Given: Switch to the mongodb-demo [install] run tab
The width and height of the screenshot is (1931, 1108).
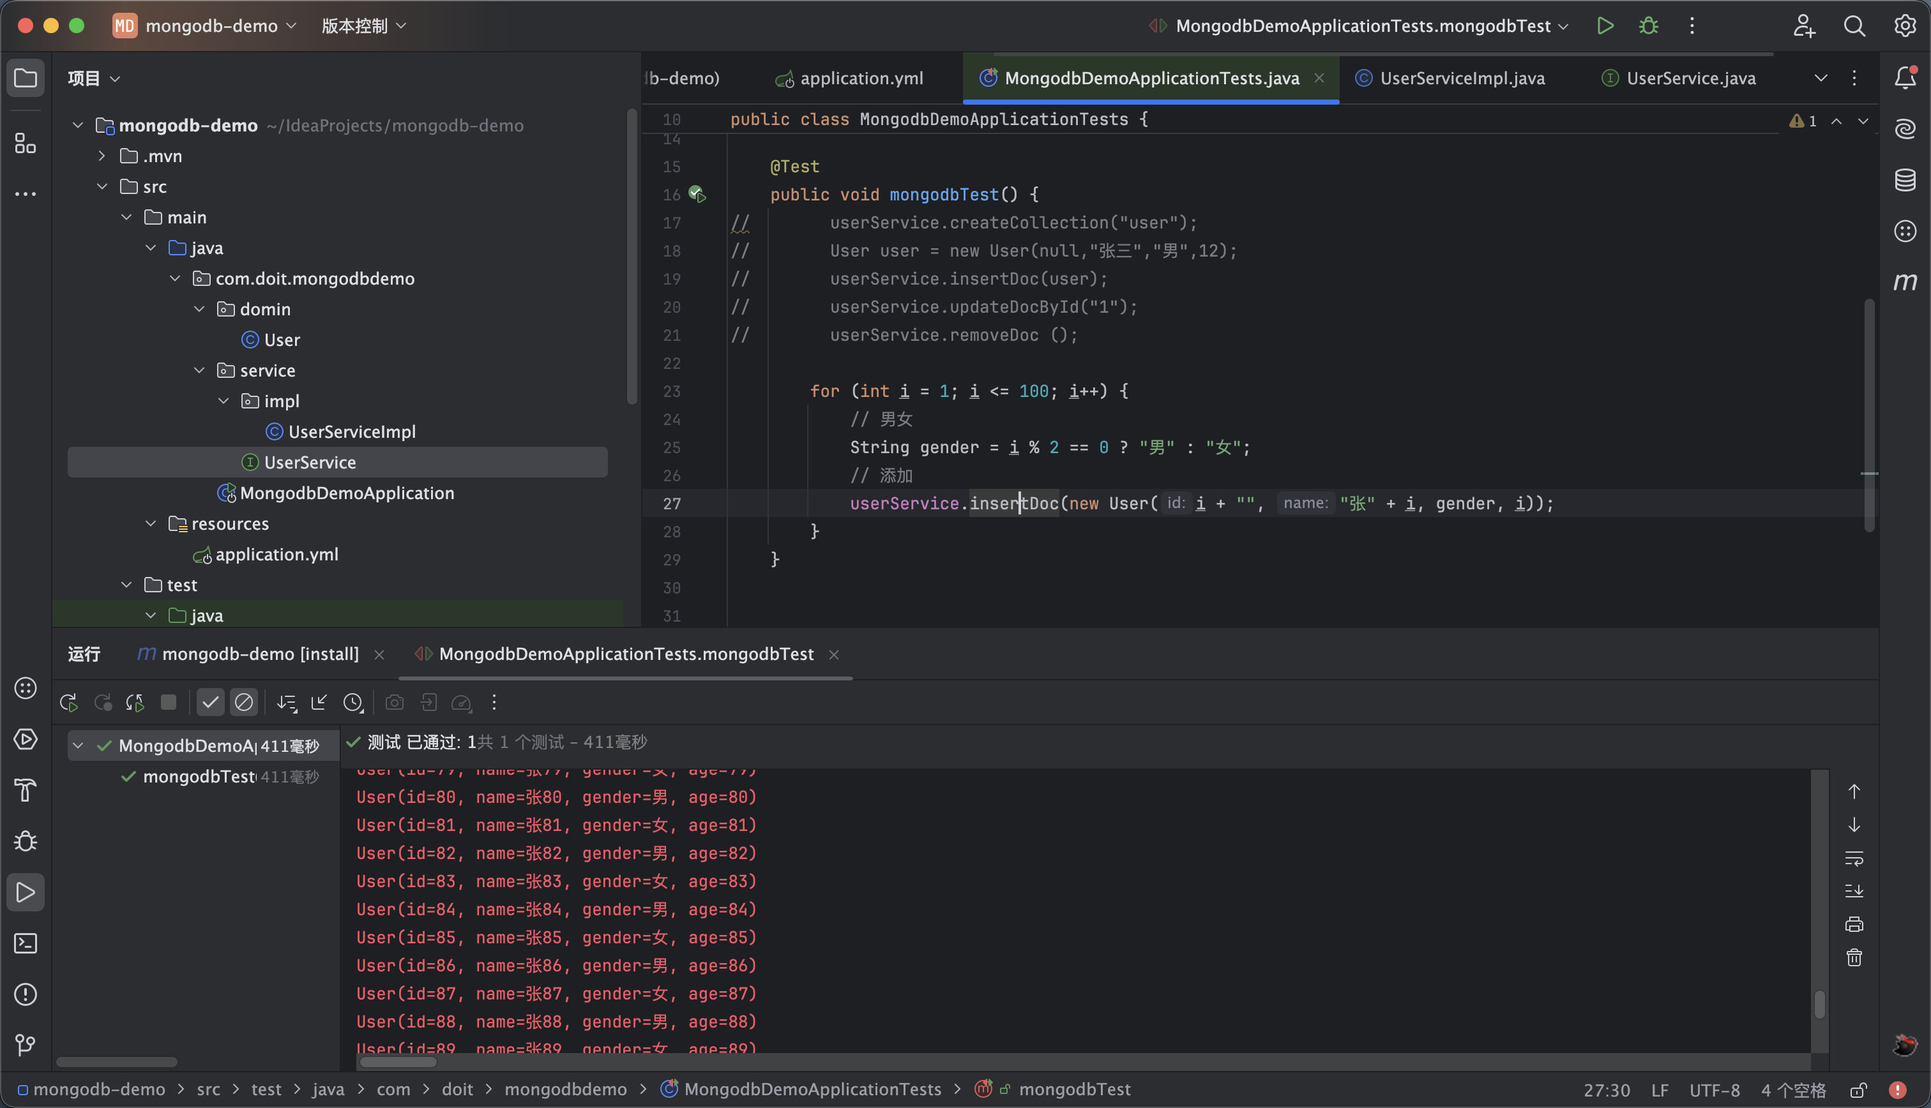Looking at the screenshot, I should click(x=259, y=654).
